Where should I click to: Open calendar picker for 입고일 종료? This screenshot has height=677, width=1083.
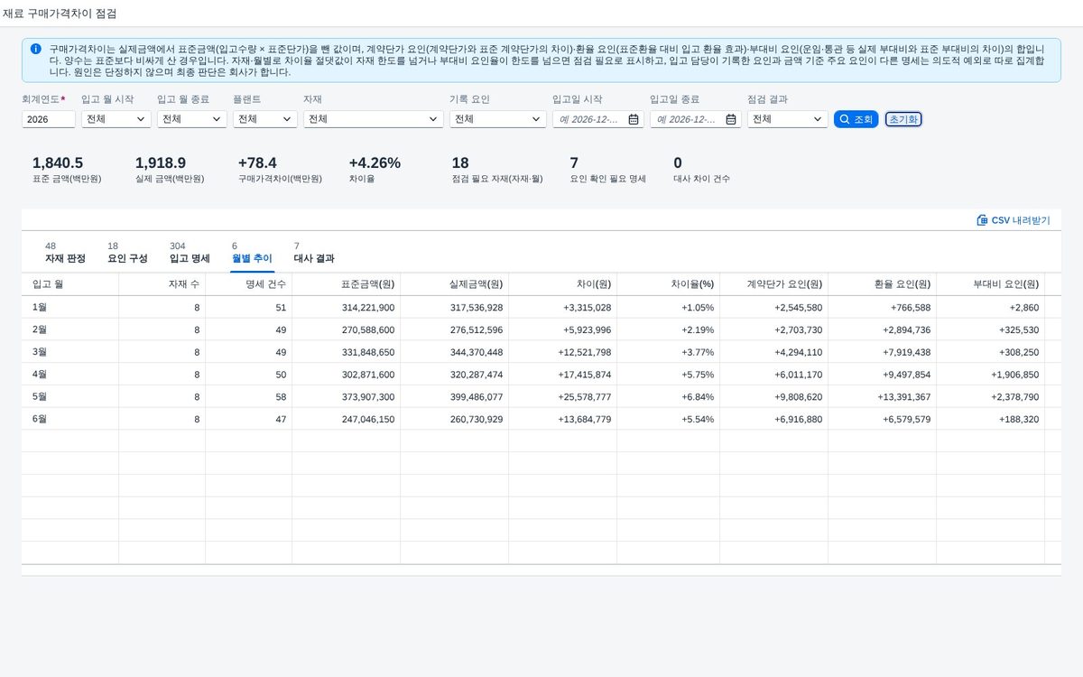pyautogui.click(x=731, y=119)
